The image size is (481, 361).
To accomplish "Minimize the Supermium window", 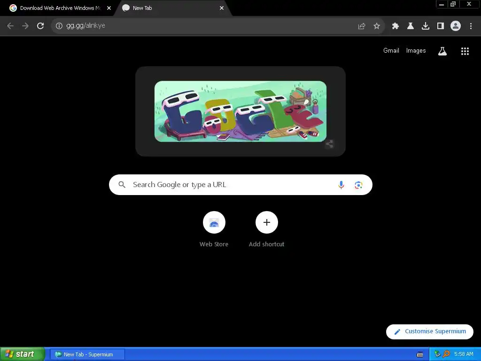I will (442, 4).
